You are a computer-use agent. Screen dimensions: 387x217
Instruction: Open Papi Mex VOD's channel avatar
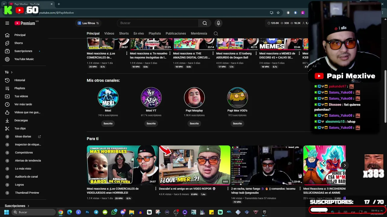coord(237,97)
